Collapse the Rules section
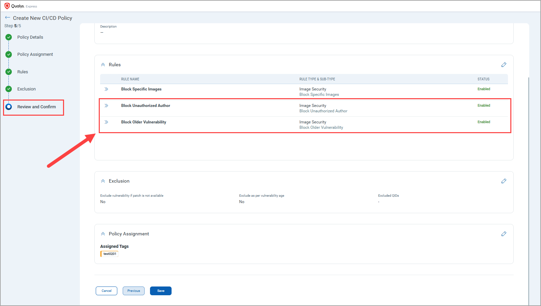This screenshot has height=306, width=541. [x=103, y=65]
